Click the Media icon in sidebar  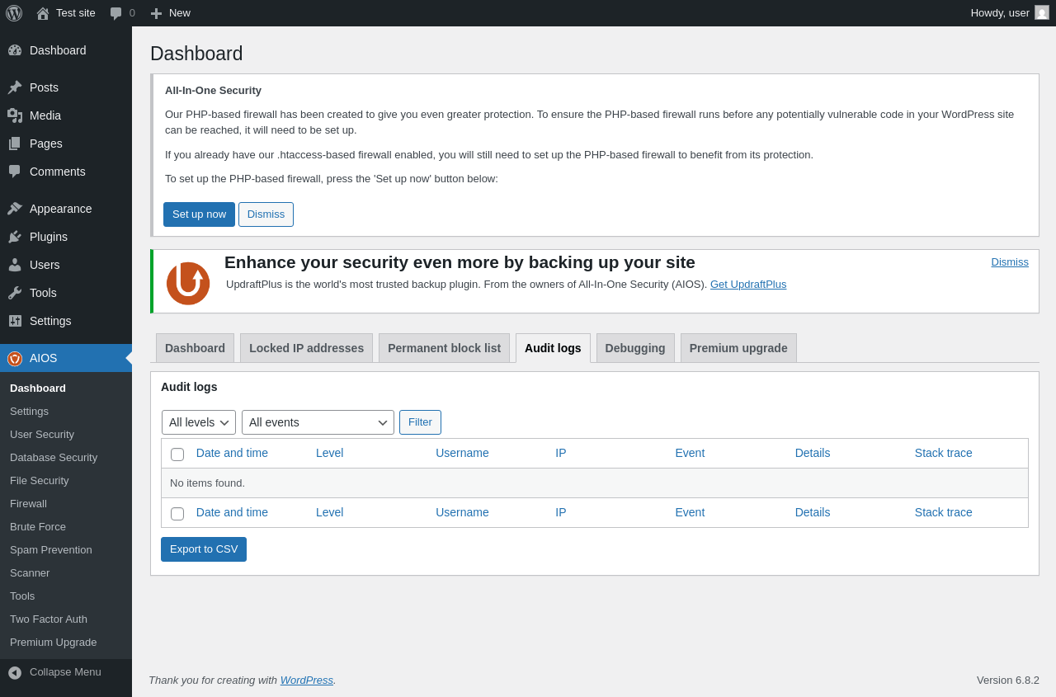[x=15, y=115]
